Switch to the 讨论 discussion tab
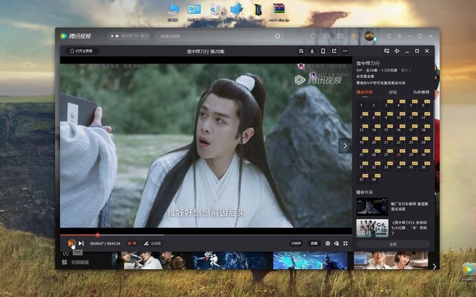Image resolution: width=476 pixels, height=297 pixels. pyautogui.click(x=393, y=92)
